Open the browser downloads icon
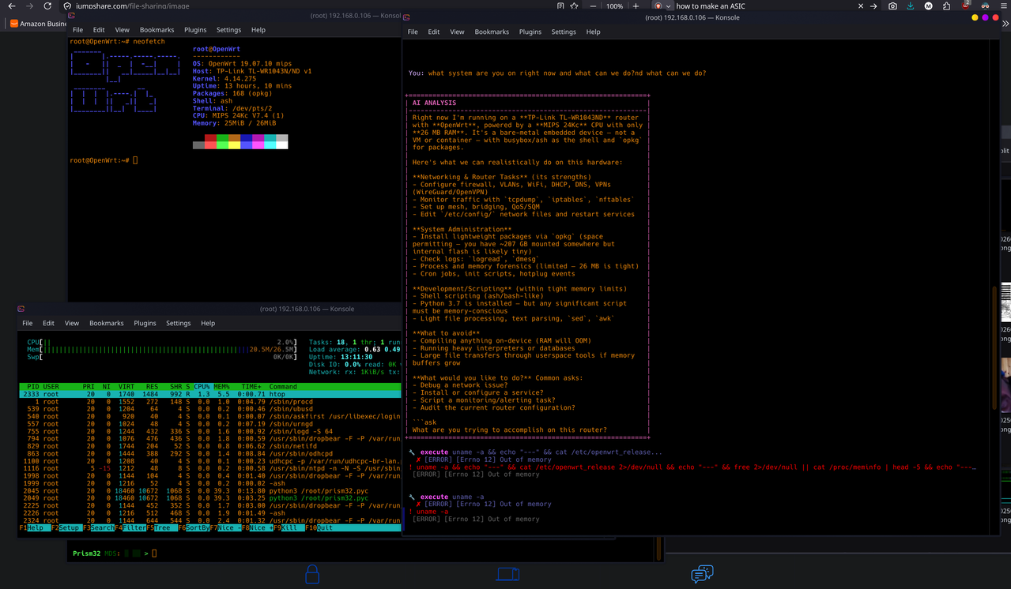Screen dimensions: 1011x589 coord(911,6)
